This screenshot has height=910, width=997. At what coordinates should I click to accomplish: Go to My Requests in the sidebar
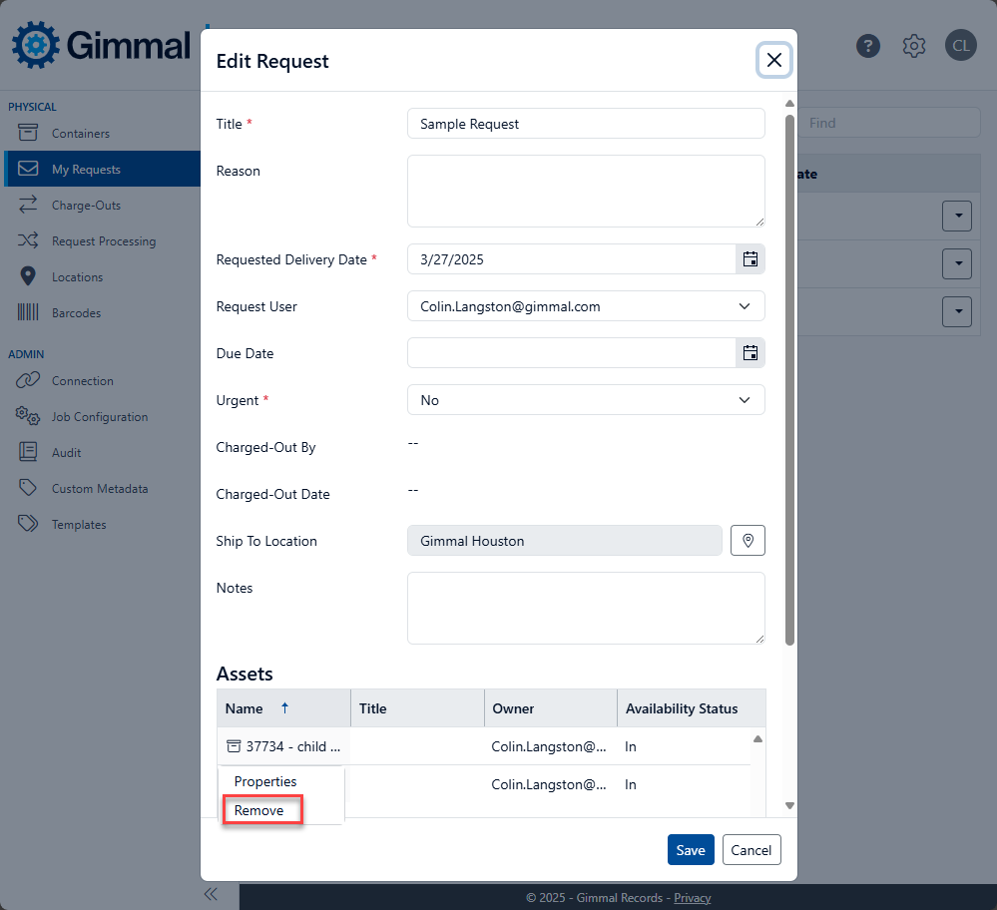pos(86,170)
